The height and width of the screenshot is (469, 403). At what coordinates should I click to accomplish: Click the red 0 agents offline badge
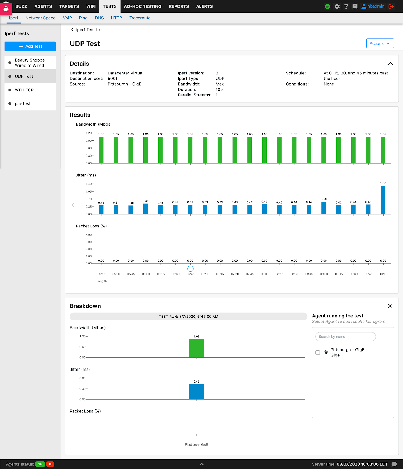click(x=50, y=464)
